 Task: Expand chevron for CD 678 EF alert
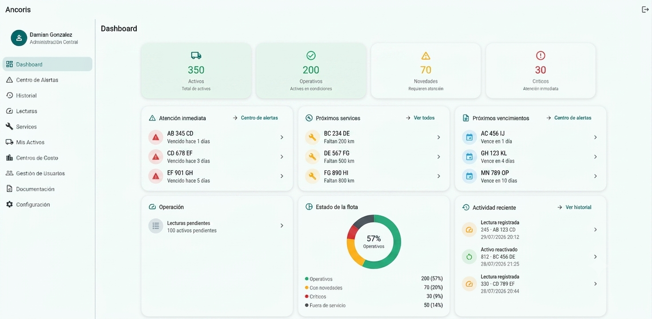282,157
